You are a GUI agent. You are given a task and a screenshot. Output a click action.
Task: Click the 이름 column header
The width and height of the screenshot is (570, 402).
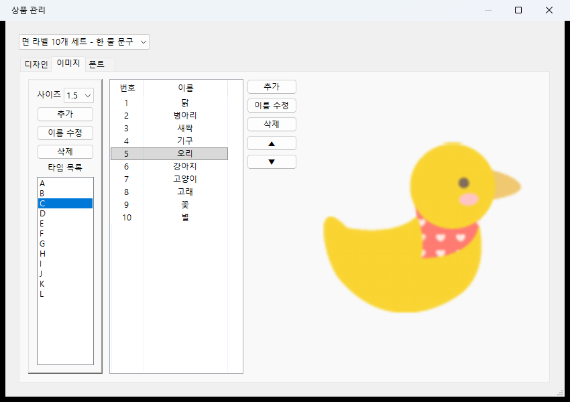coord(186,88)
